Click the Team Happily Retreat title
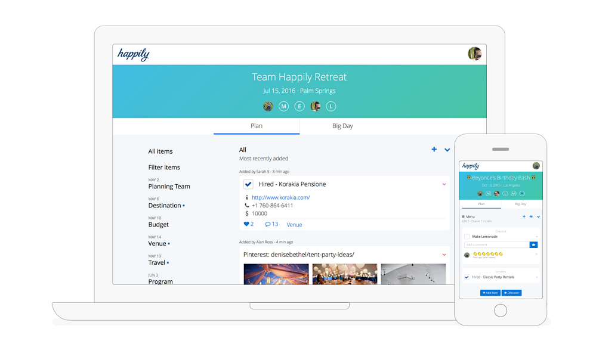This screenshot has height=341, width=593. click(x=299, y=77)
